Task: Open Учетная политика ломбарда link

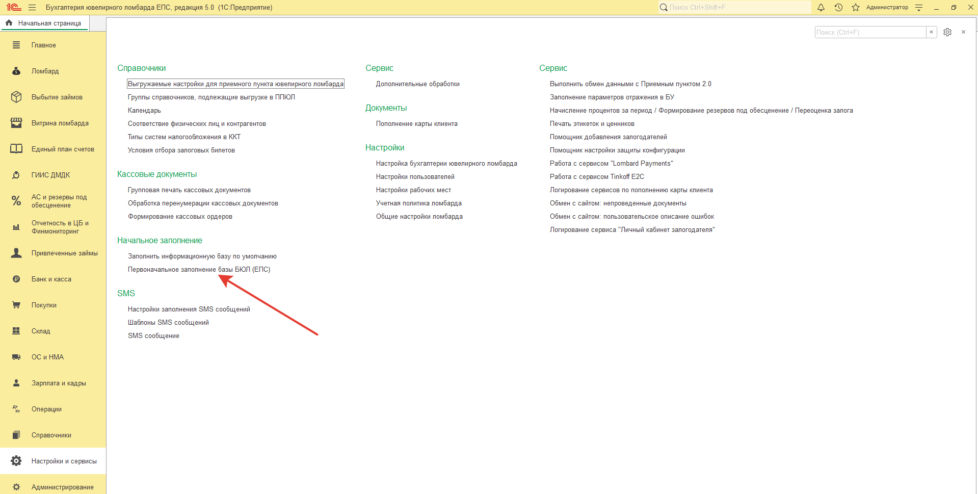Action: point(419,203)
